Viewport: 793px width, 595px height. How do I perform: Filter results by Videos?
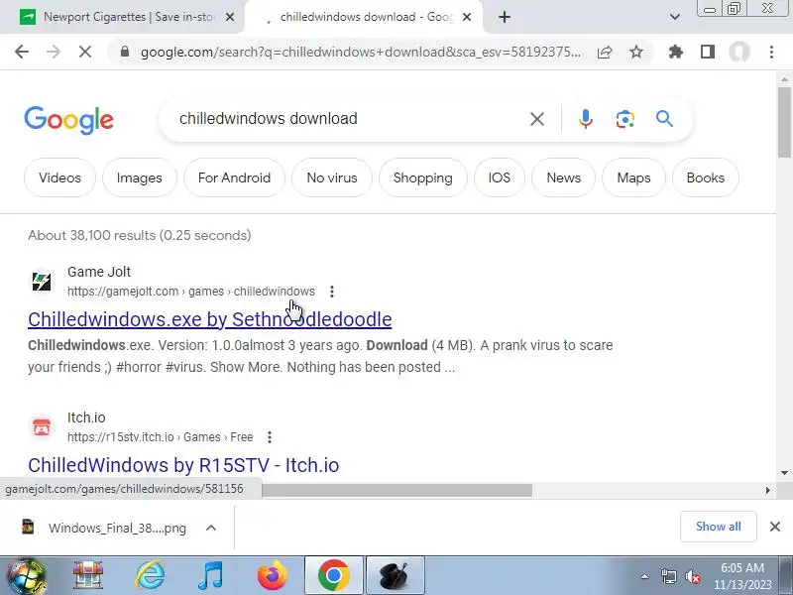coord(59,178)
